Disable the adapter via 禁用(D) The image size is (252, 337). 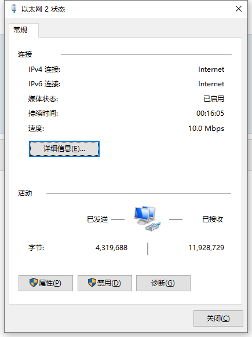105,283
